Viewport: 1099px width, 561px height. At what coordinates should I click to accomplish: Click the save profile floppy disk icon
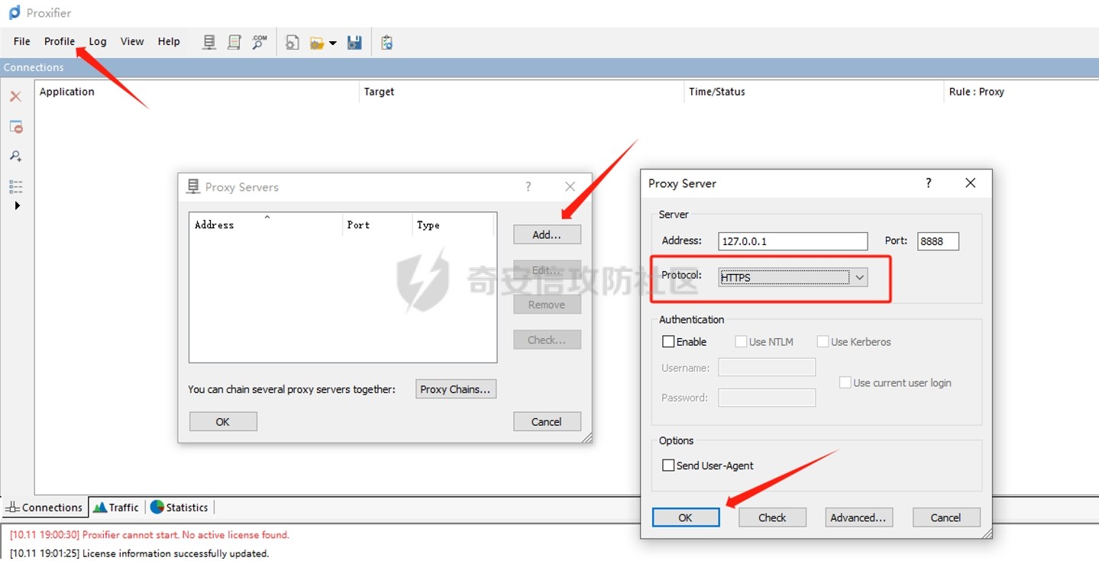point(354,43)
